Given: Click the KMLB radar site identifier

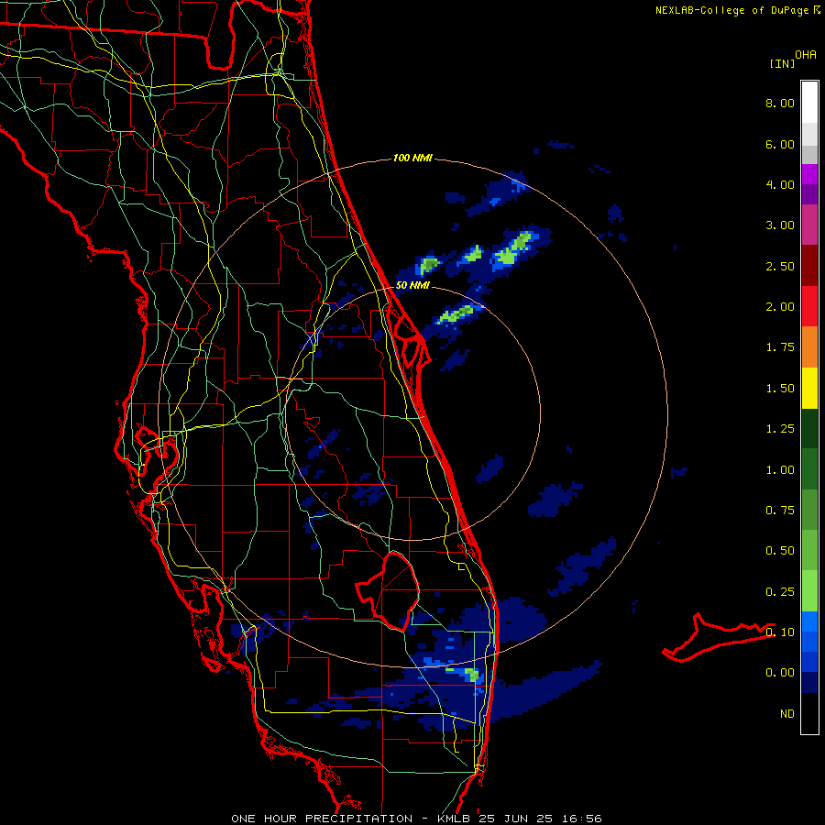Looking at the screenshot, I should click(456, 819).
